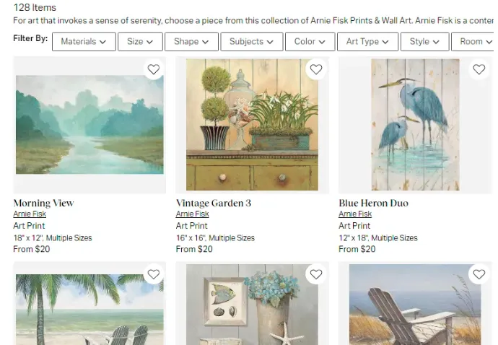Heart the seashell and hydrangea print
498x345 pixels.
(x=315, y=274)
